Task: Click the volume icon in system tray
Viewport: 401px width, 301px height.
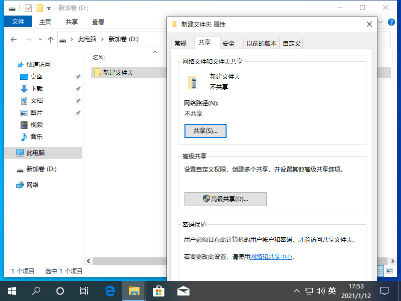Action: [x=320, y=291]
